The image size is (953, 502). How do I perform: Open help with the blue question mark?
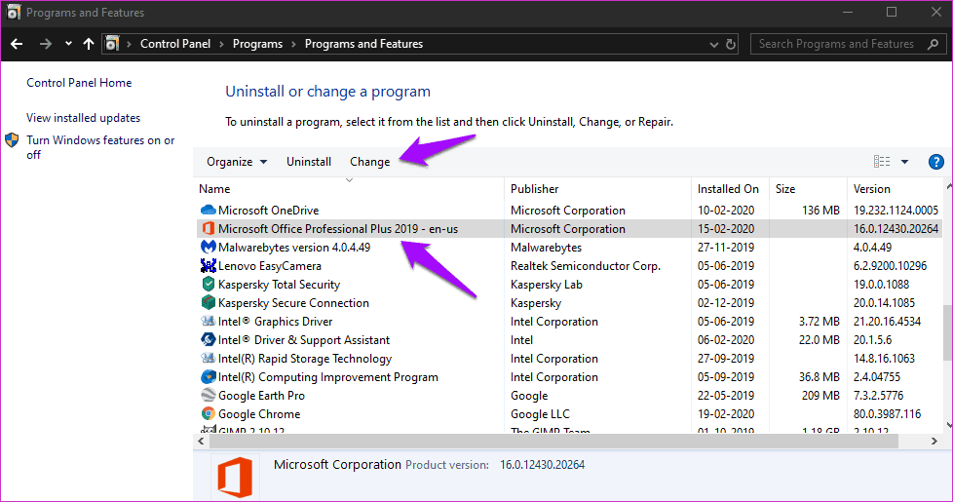click(x=935, y=162)
